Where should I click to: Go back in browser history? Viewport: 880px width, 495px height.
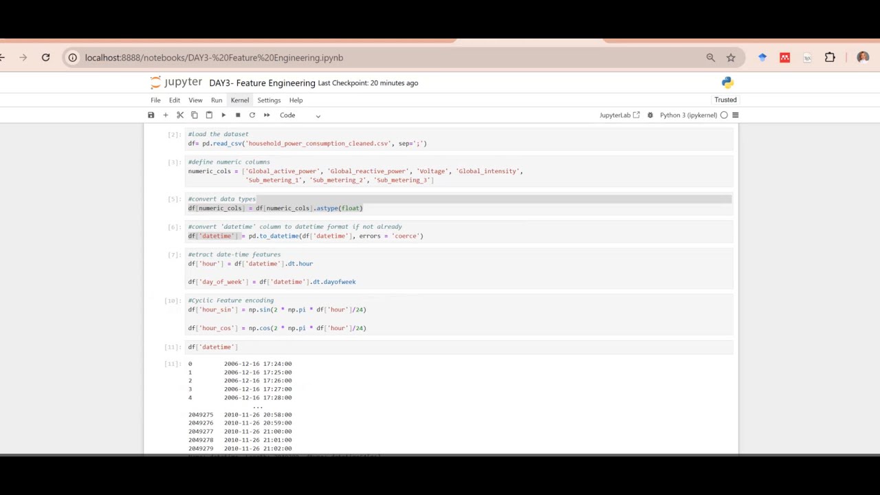[3, 58]
